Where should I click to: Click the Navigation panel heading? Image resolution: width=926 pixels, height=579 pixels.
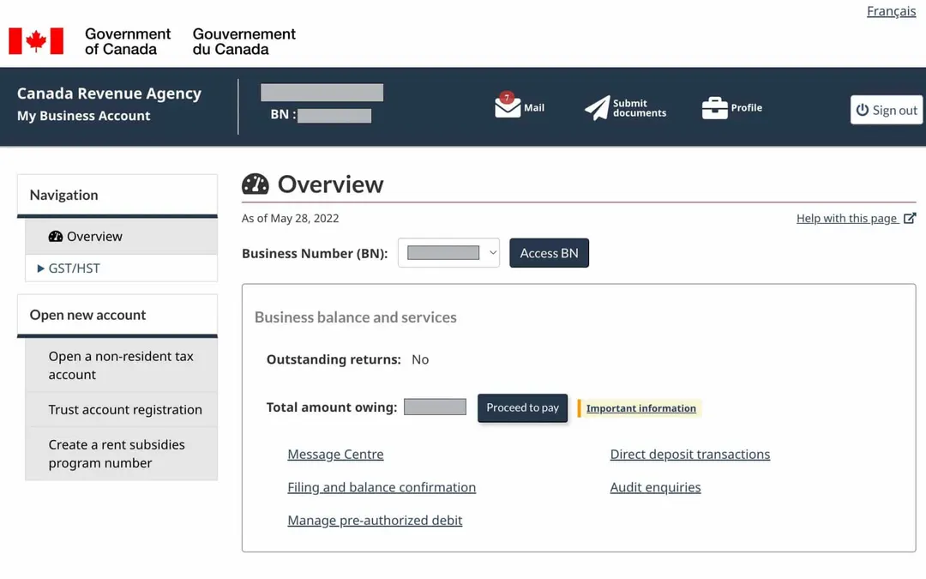[x=63, y=195]
